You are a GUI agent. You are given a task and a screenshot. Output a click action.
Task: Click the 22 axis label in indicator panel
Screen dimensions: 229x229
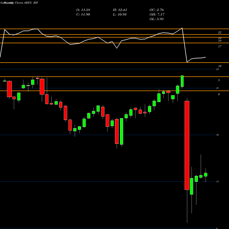click(x=219, y=33)
